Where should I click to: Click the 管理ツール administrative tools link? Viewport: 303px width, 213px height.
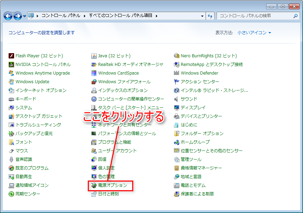[191, 159]
